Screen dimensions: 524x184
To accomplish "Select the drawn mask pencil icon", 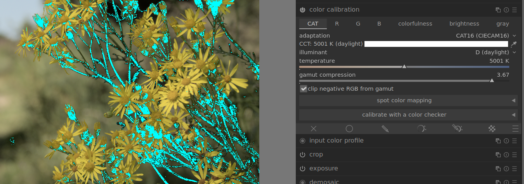I will [x=385, y=129].
